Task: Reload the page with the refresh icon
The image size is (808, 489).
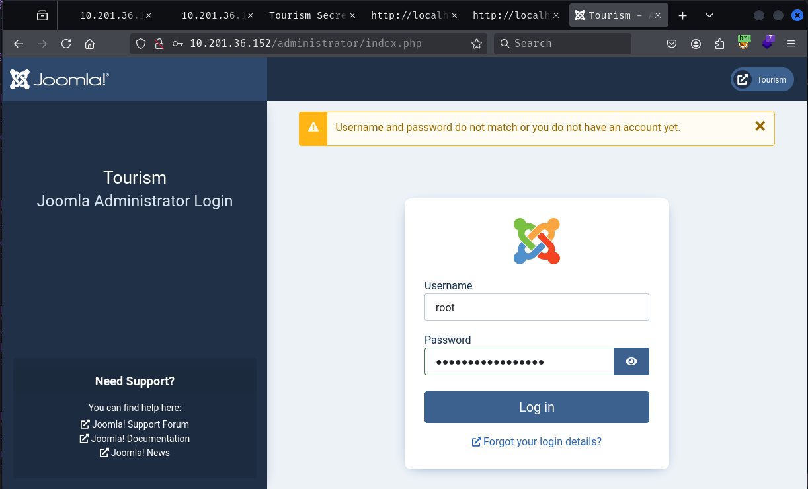Action: [66, 44]
